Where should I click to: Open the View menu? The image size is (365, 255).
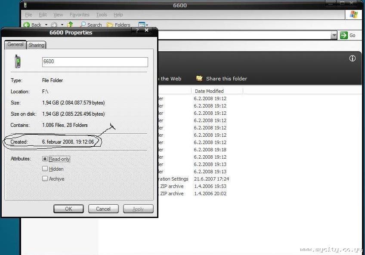click(58, 15)
